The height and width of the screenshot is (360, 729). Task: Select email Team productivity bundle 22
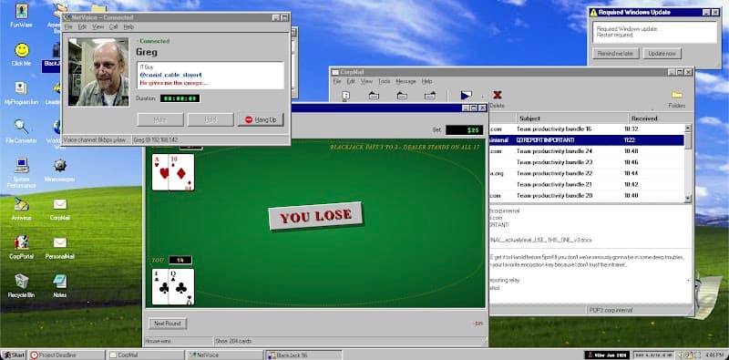tap(586, 173)
